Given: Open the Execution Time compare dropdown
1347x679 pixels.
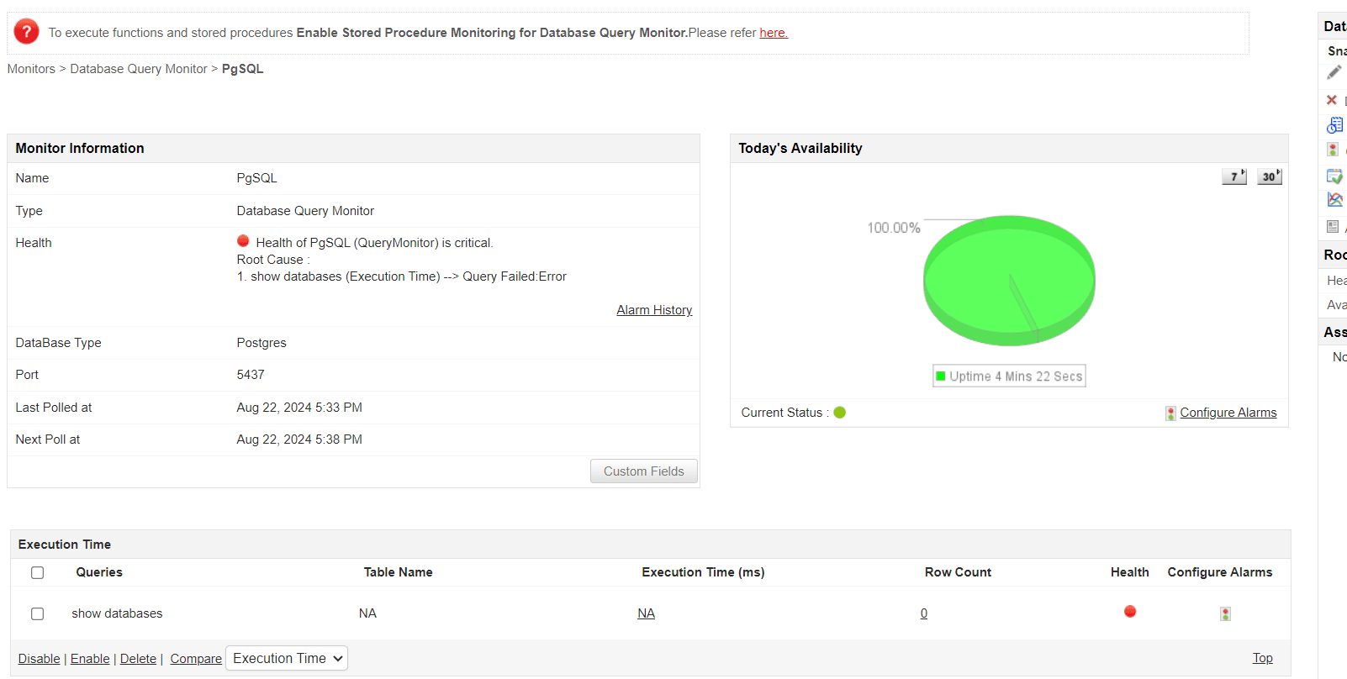Looking at the screenshot, I should click(287, 659).
